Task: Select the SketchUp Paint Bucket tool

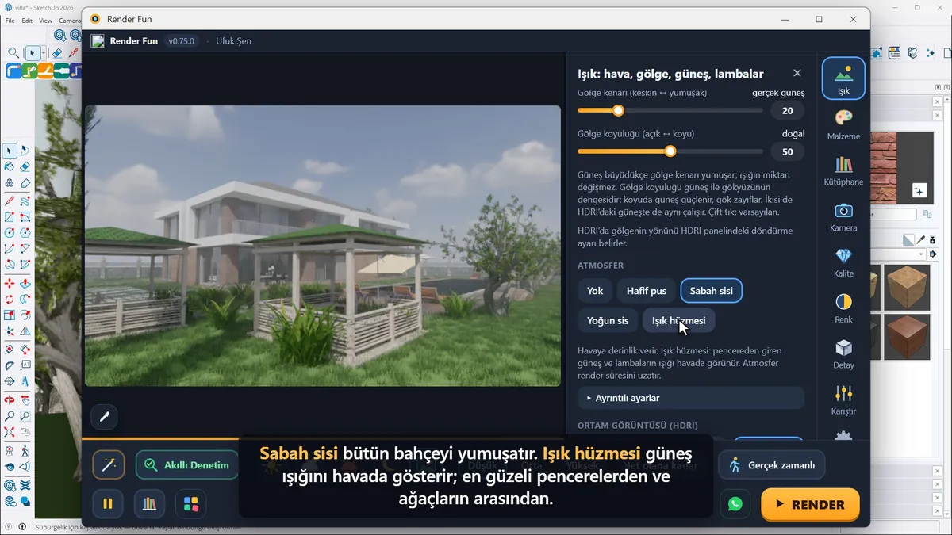Action: click(10, 166)
